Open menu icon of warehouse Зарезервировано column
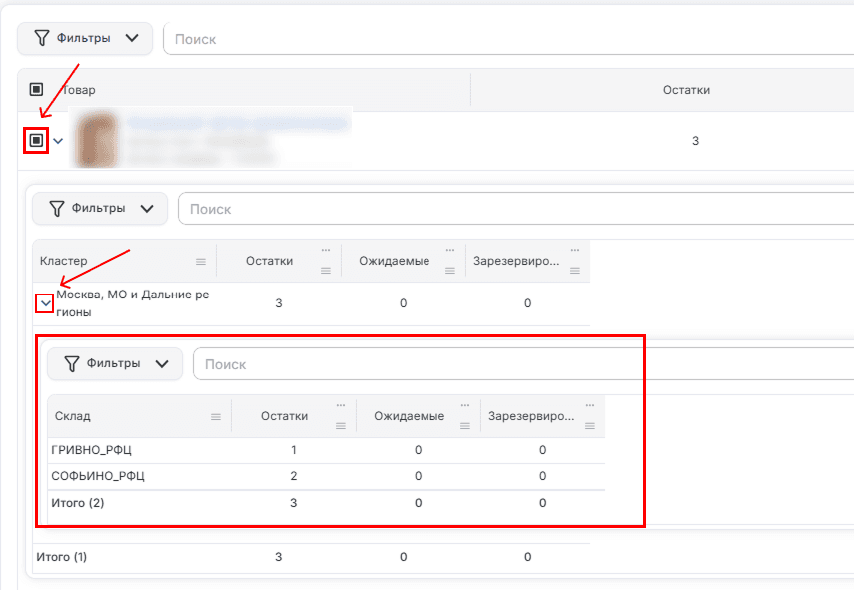This screenshot has height=590, width=854. click(590, 426)
